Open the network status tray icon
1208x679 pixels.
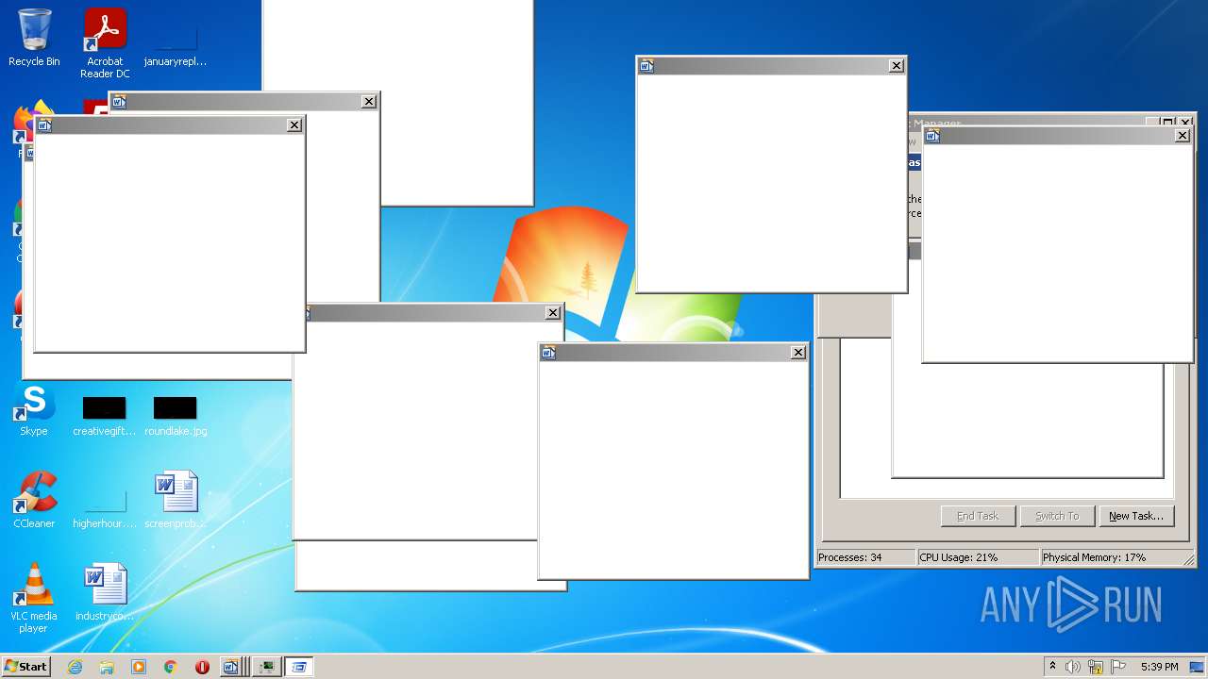pyautogui.click(x=1096, y=667)
